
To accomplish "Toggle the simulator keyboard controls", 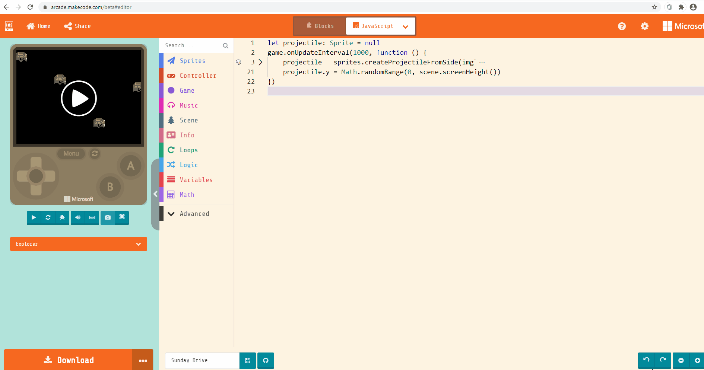I will pos(92,218).
